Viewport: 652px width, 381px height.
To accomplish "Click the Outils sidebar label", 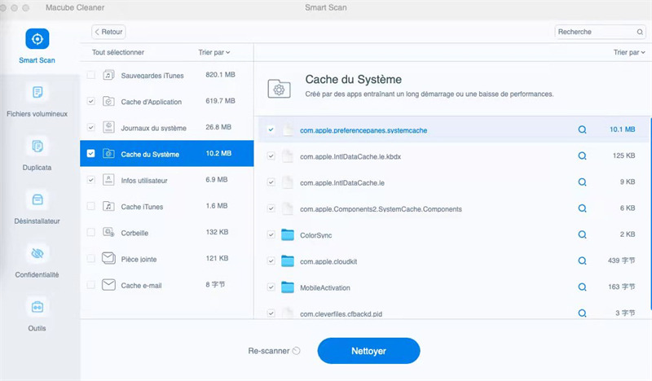I will (x=37, y=328).
